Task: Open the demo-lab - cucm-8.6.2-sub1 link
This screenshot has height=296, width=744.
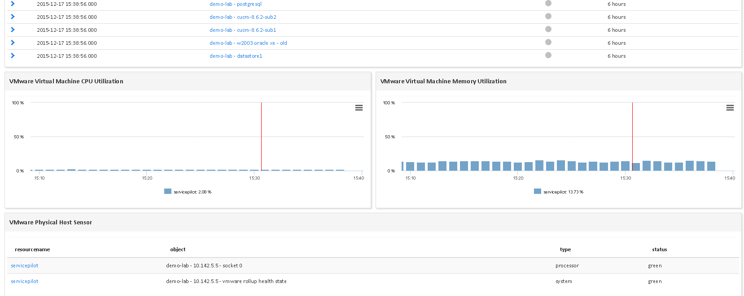Action: pos(243,30)
